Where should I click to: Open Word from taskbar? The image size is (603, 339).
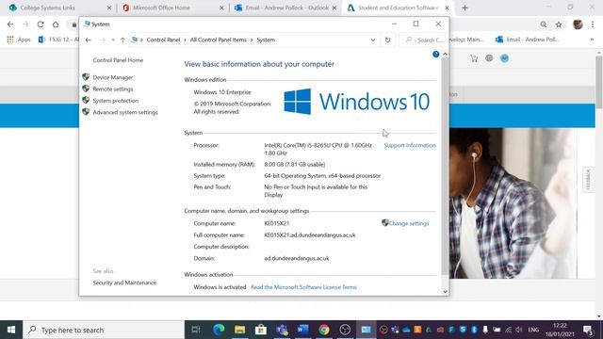[302, 330]
